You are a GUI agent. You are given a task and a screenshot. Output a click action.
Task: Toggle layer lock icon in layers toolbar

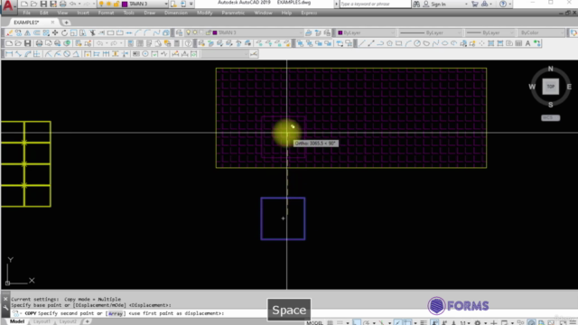[209, 32]
